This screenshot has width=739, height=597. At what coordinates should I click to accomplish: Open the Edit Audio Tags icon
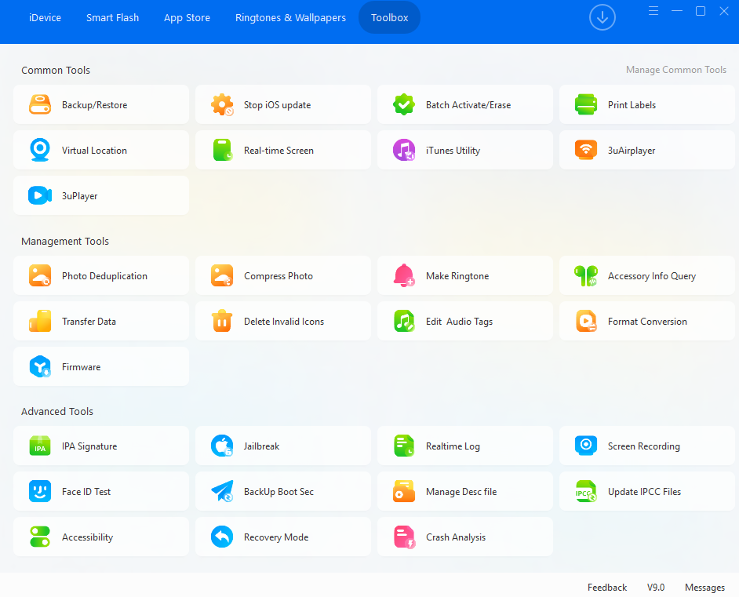click(x=404, y=322)
